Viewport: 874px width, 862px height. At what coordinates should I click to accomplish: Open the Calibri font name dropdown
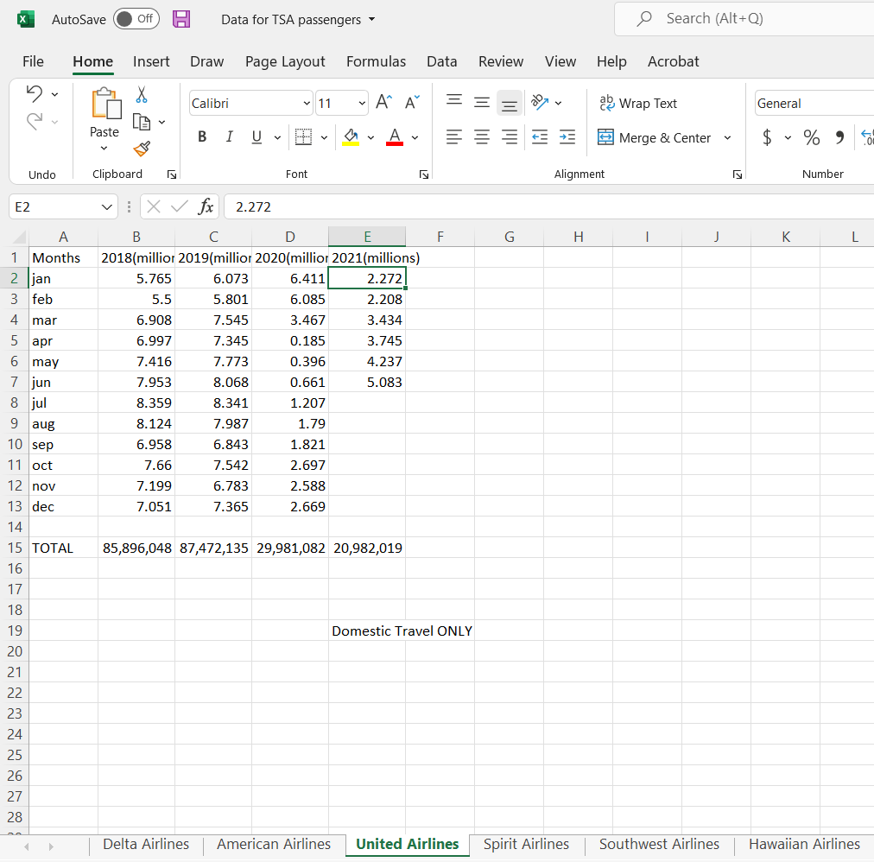point(307,103)
